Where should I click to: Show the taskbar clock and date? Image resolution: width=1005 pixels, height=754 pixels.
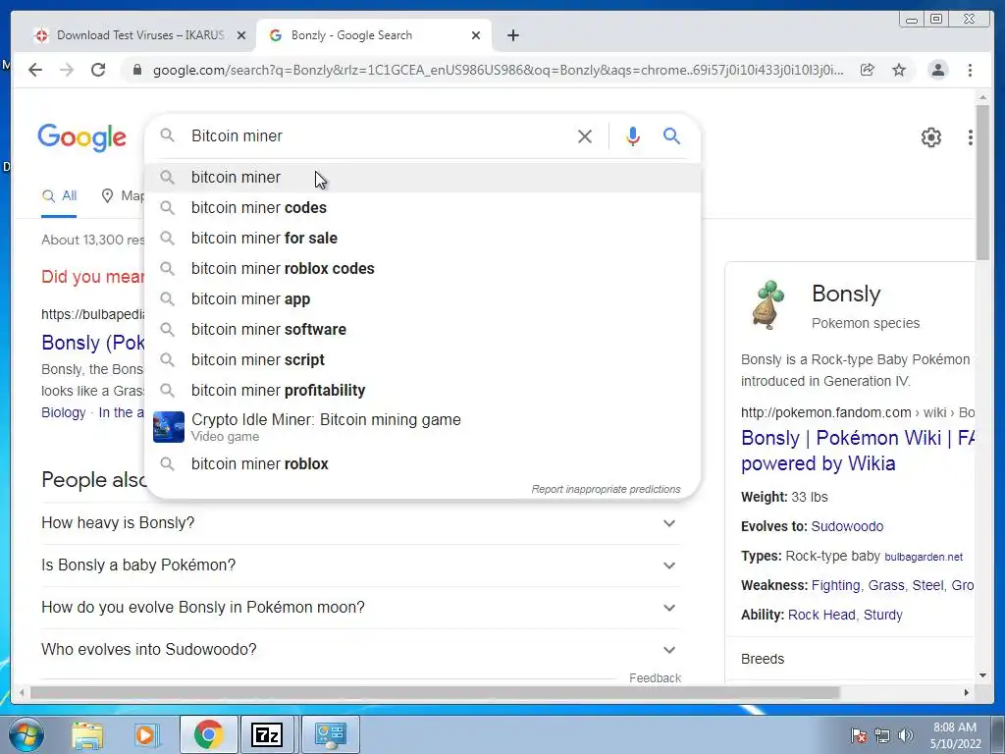955,735
